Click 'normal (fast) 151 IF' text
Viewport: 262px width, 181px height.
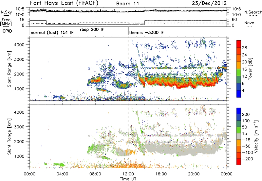point(52,32)
